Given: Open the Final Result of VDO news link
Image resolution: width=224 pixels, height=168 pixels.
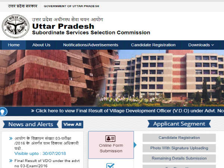Looking at the screenshot, I should click(47, 163).
